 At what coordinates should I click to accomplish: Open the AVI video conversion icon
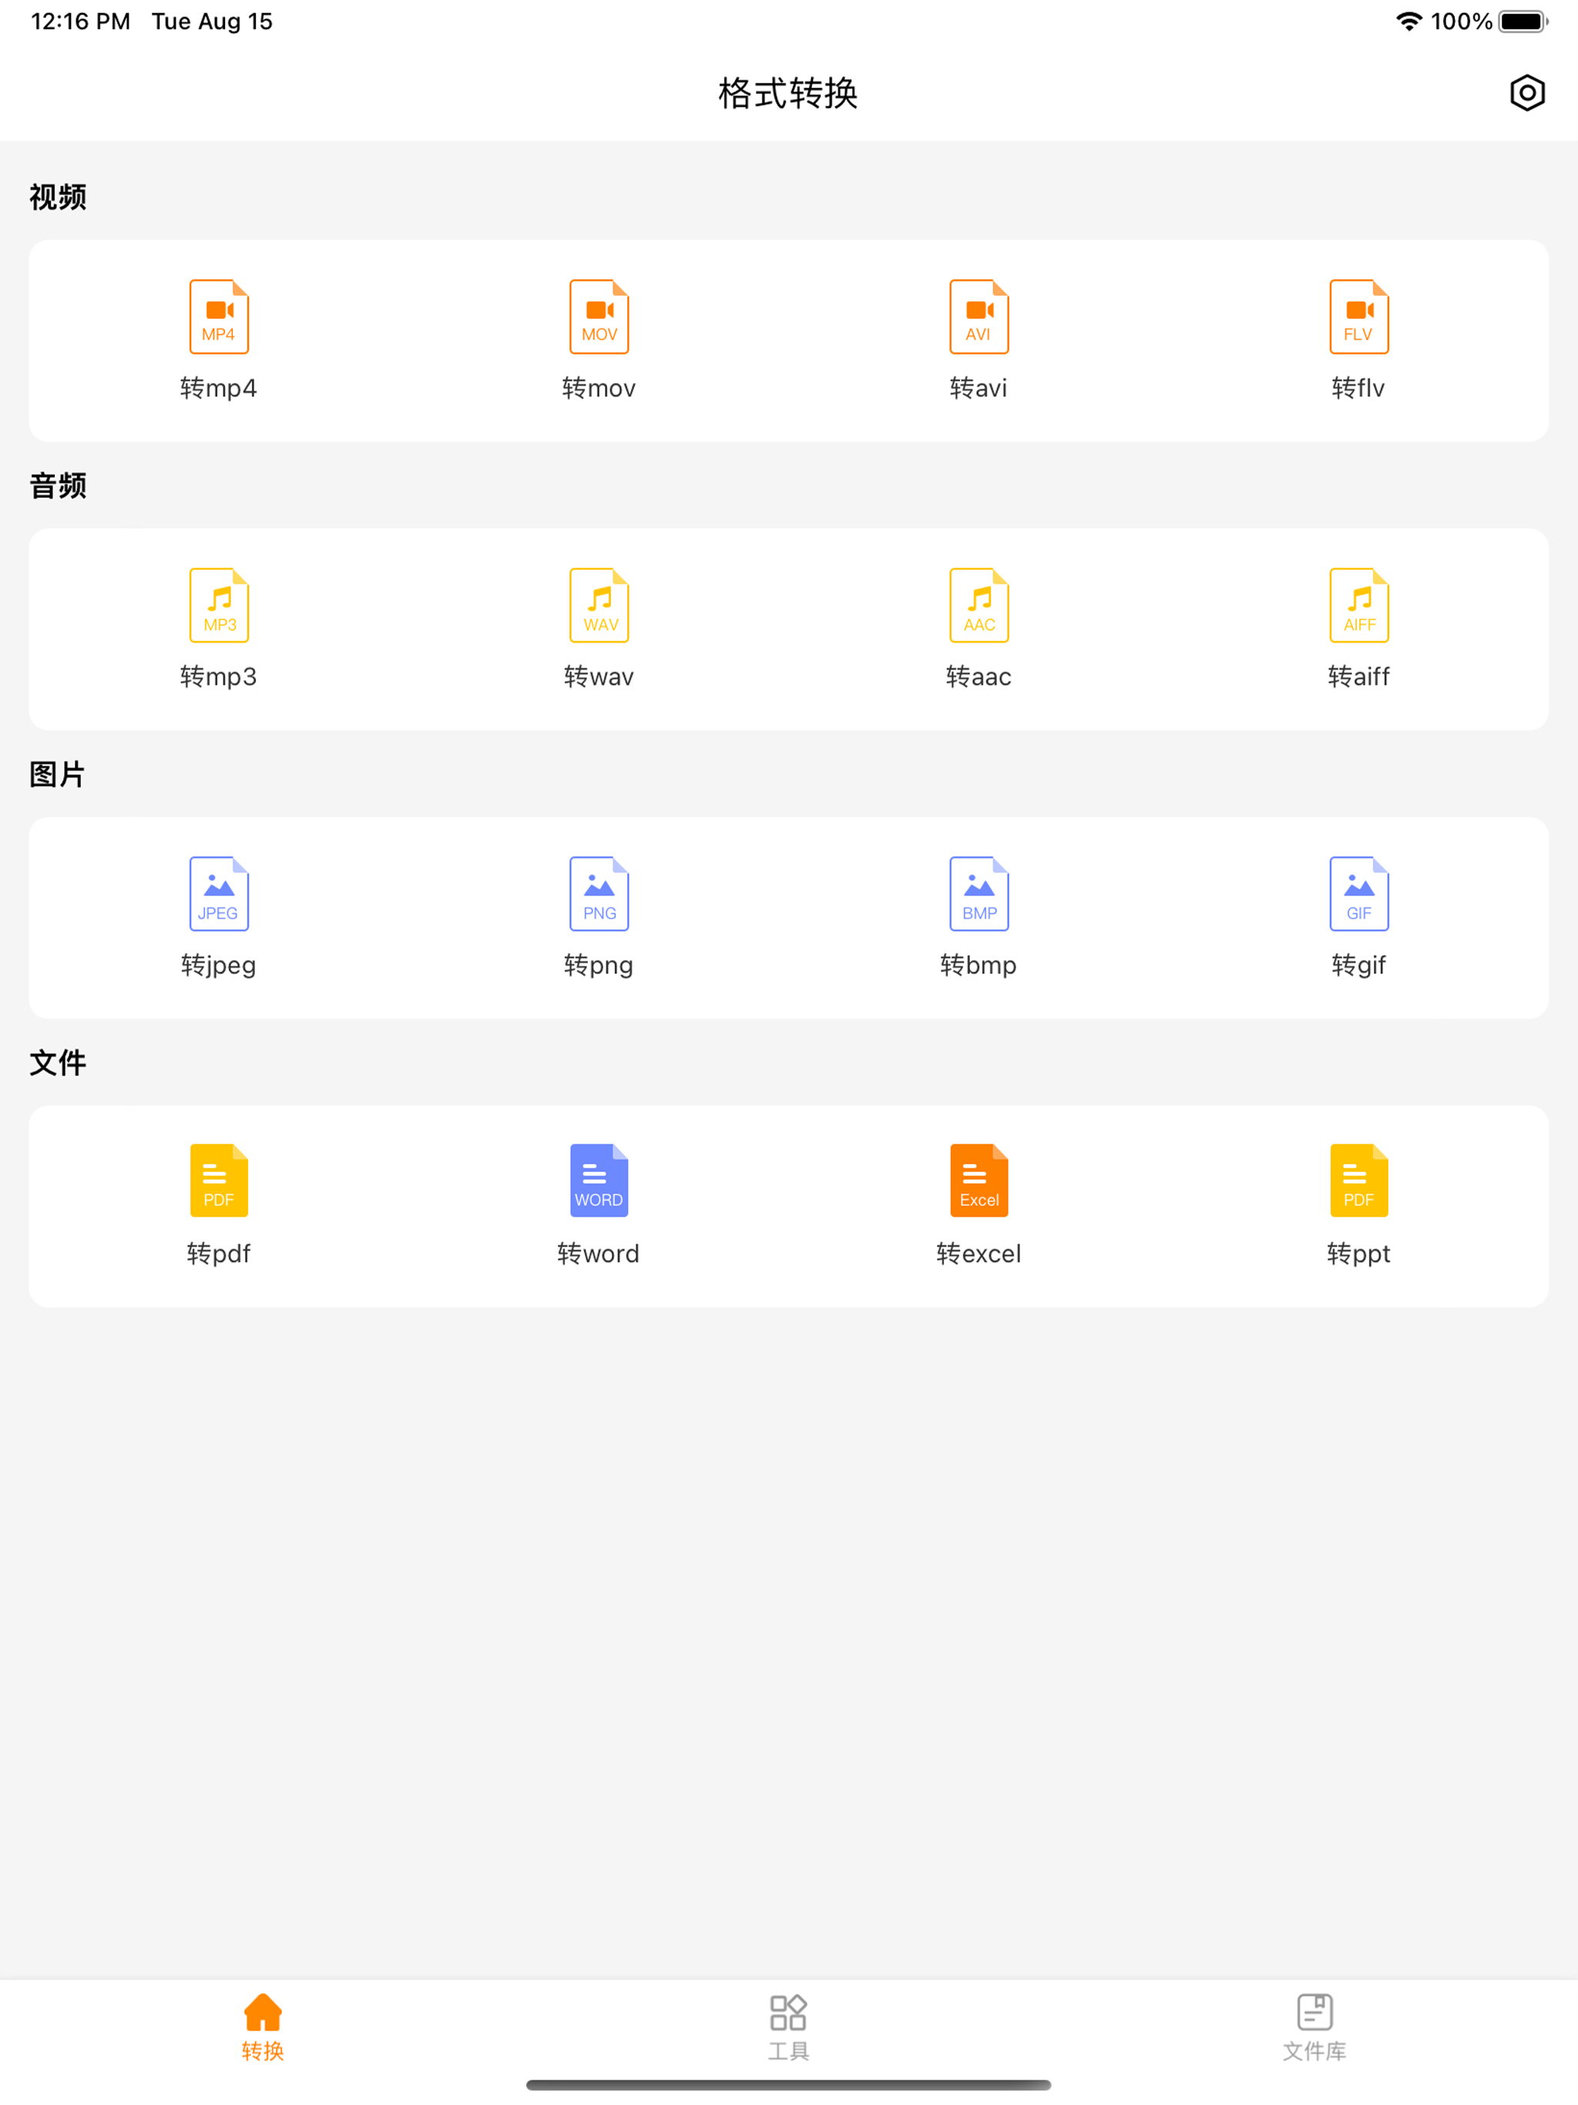979,316
